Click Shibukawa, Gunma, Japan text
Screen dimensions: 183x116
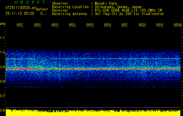118,7
